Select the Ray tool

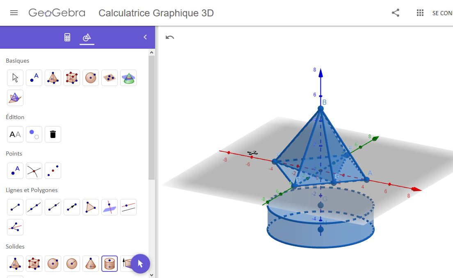point(53,207)
